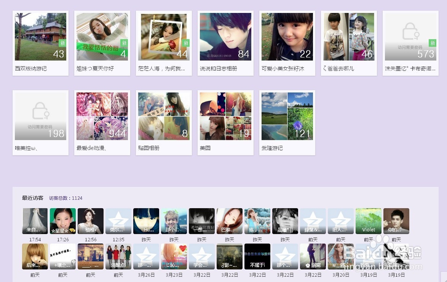
Task: Open the 最爱de动漫 album cover
Action: (x=102, y=116)
